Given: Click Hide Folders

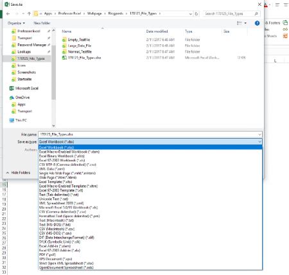Looking at the screenshot, I should pyautogui.click(x=19, y=173).
